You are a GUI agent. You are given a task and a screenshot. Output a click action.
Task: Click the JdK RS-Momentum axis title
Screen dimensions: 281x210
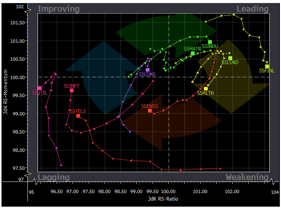click(x=6, y=92)
